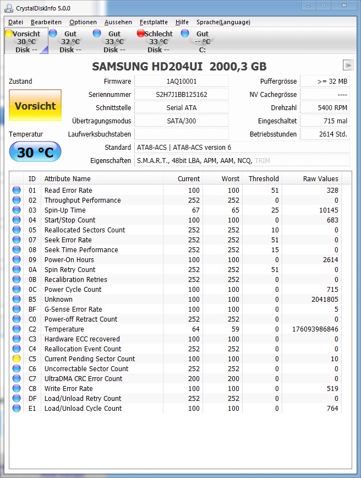361x478 pixels.
Task: Click the status icon for Uncorrectable Sector Count
Action: pyautogui.click(x=17, y=368)
